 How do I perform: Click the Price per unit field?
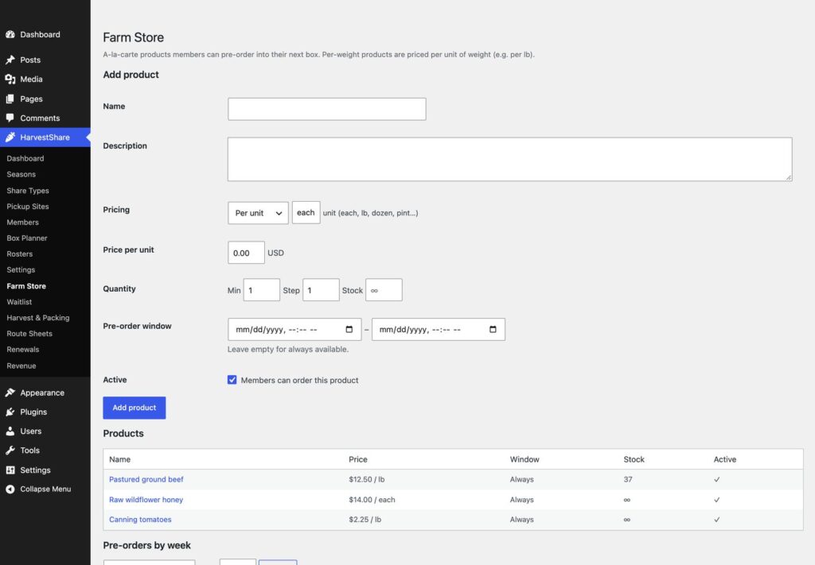pos(246,253)
